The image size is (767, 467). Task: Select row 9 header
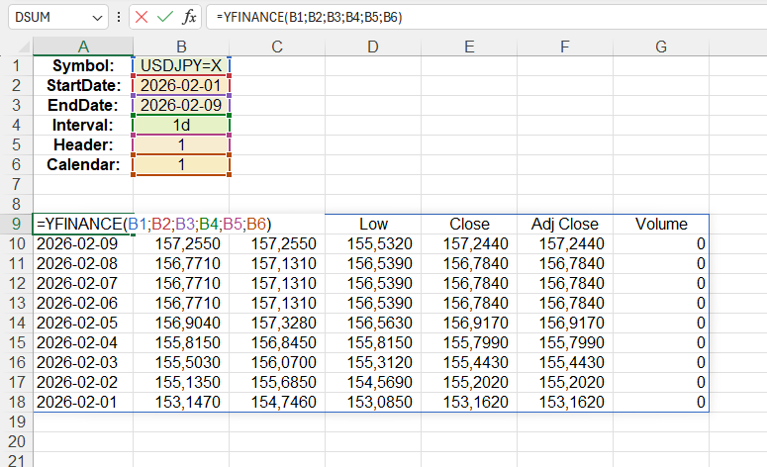coord(16,224)
